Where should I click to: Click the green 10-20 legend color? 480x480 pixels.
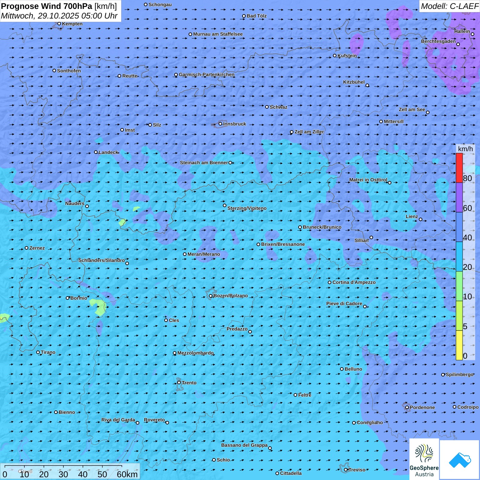click(x=459, y=286)
